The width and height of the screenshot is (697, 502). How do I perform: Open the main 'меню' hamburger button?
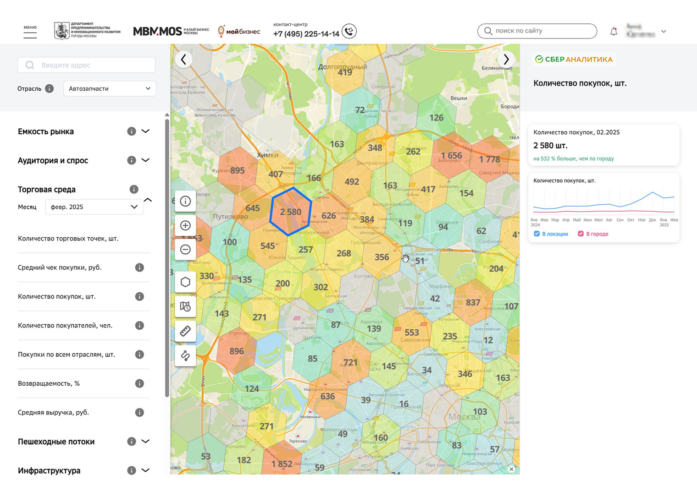(30, 32)
